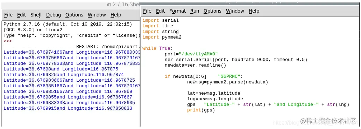Image resolution: width=361 pixels, height=129 pixels.
Task: Click the newmsg=pynmea2.parse(newdata) line
Action: click(228, 82)
